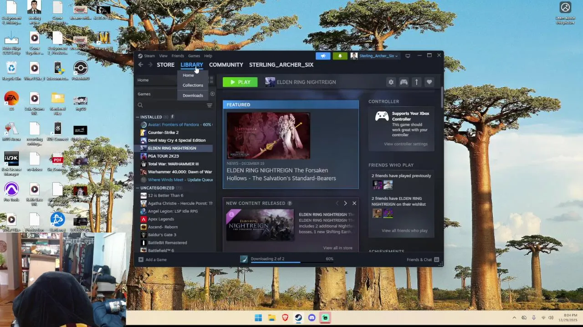Choose Downloads in the Library dropdown

pos(193,95)
